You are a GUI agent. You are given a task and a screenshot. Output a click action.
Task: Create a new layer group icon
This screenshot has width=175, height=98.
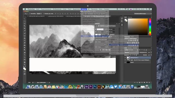145,82
